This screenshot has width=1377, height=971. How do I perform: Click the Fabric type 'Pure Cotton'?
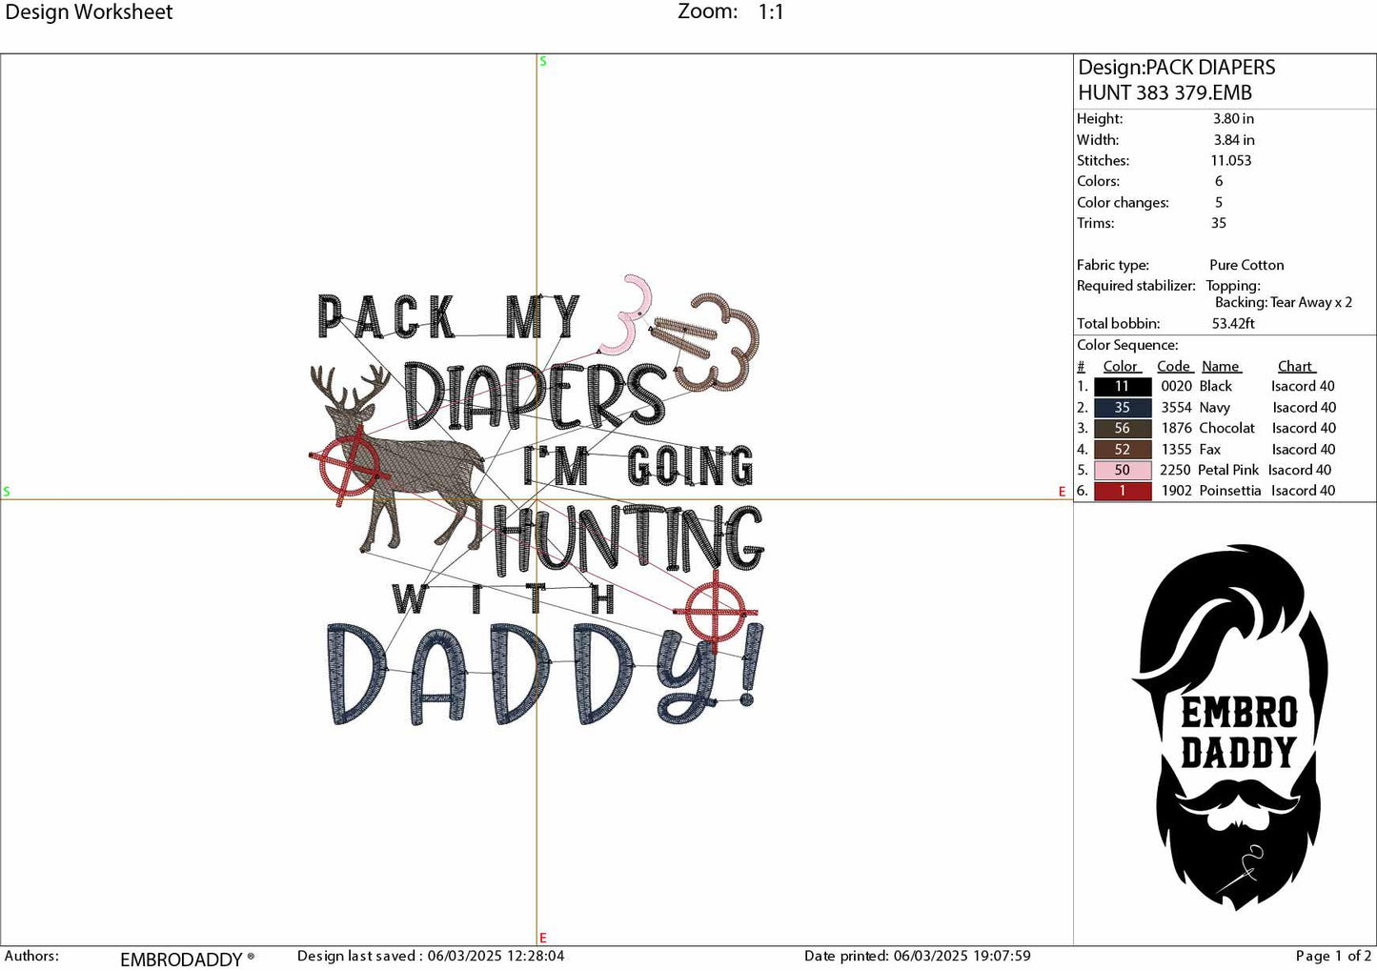[x=1246, y=265]
